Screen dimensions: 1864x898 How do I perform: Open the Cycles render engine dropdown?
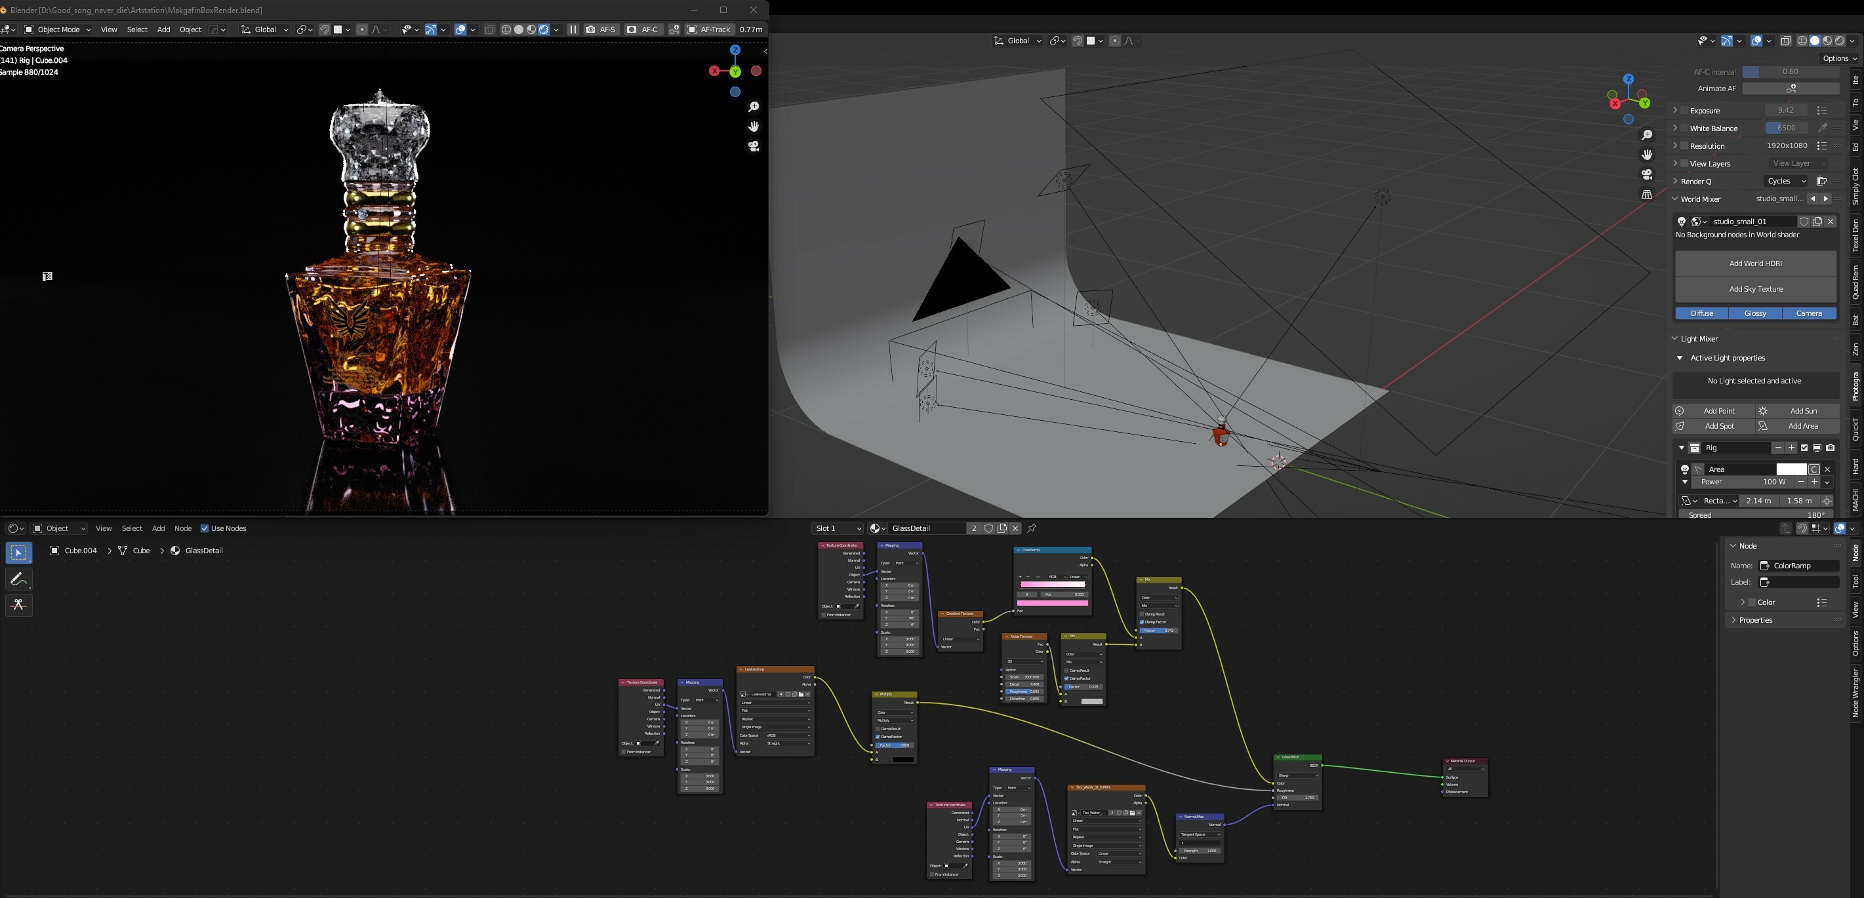pos(1785,182)
